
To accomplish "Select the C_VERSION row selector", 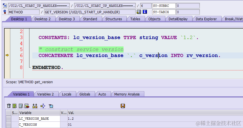I will (x=8, y=125).
